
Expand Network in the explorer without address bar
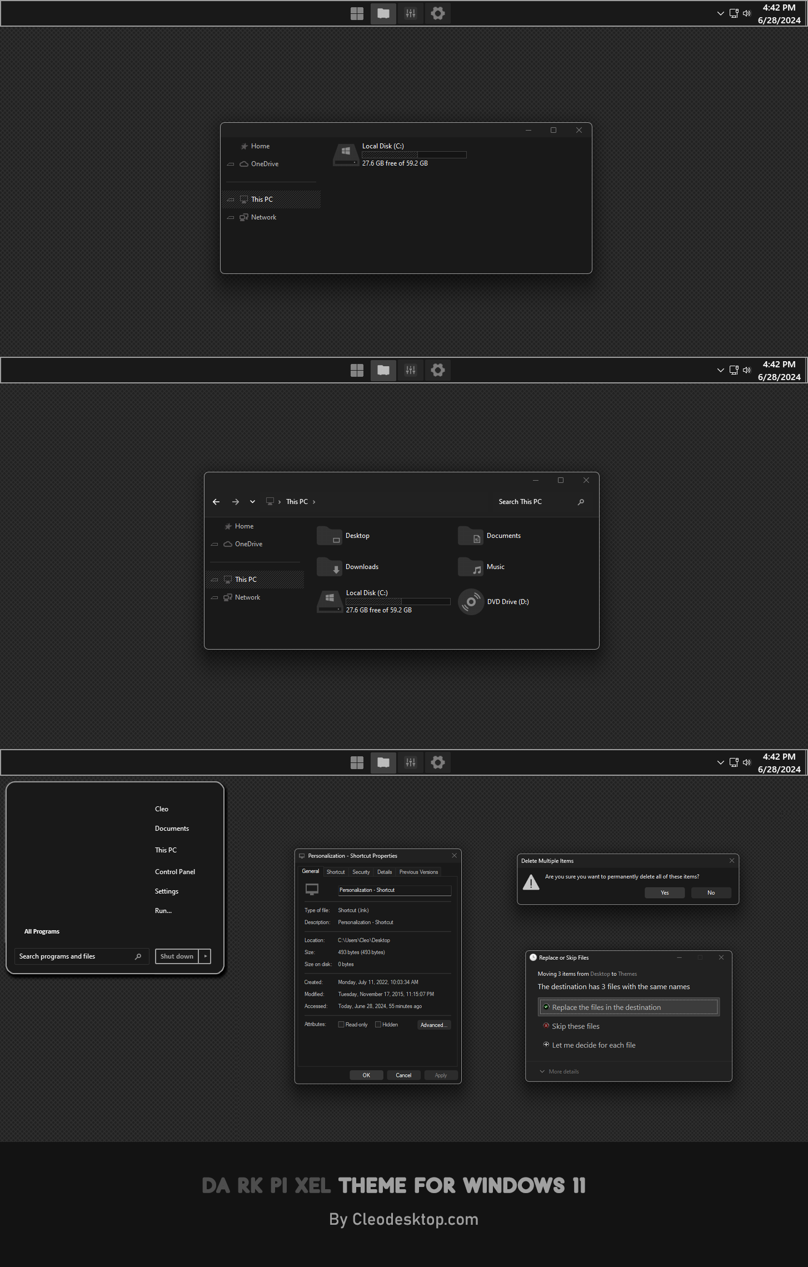(x=231, y=217)
